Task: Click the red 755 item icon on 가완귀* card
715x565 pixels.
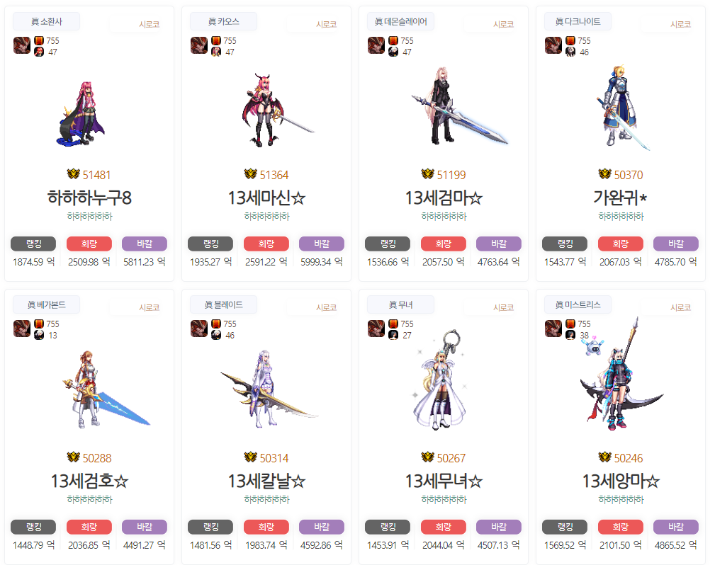Action: [570, 41]
